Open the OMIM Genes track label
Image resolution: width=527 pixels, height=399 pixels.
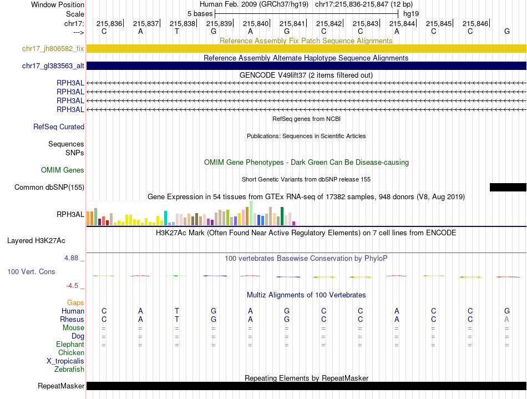(x=63, y=170)
